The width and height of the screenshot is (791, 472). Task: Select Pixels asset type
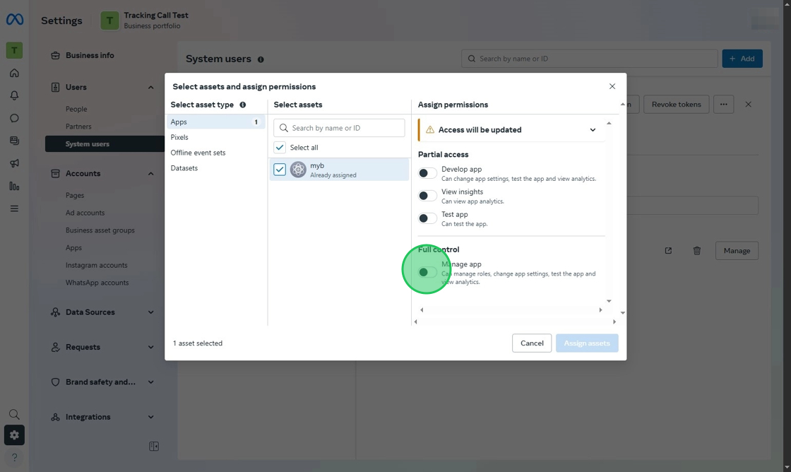coord(179,137)
